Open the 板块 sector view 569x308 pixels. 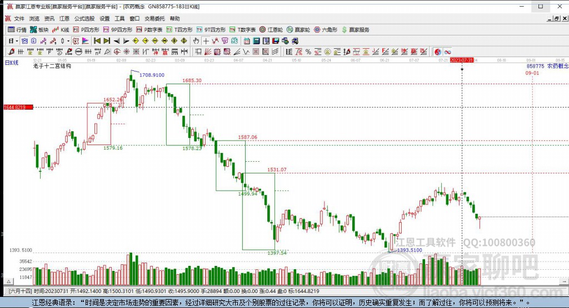tap(39, 30)
